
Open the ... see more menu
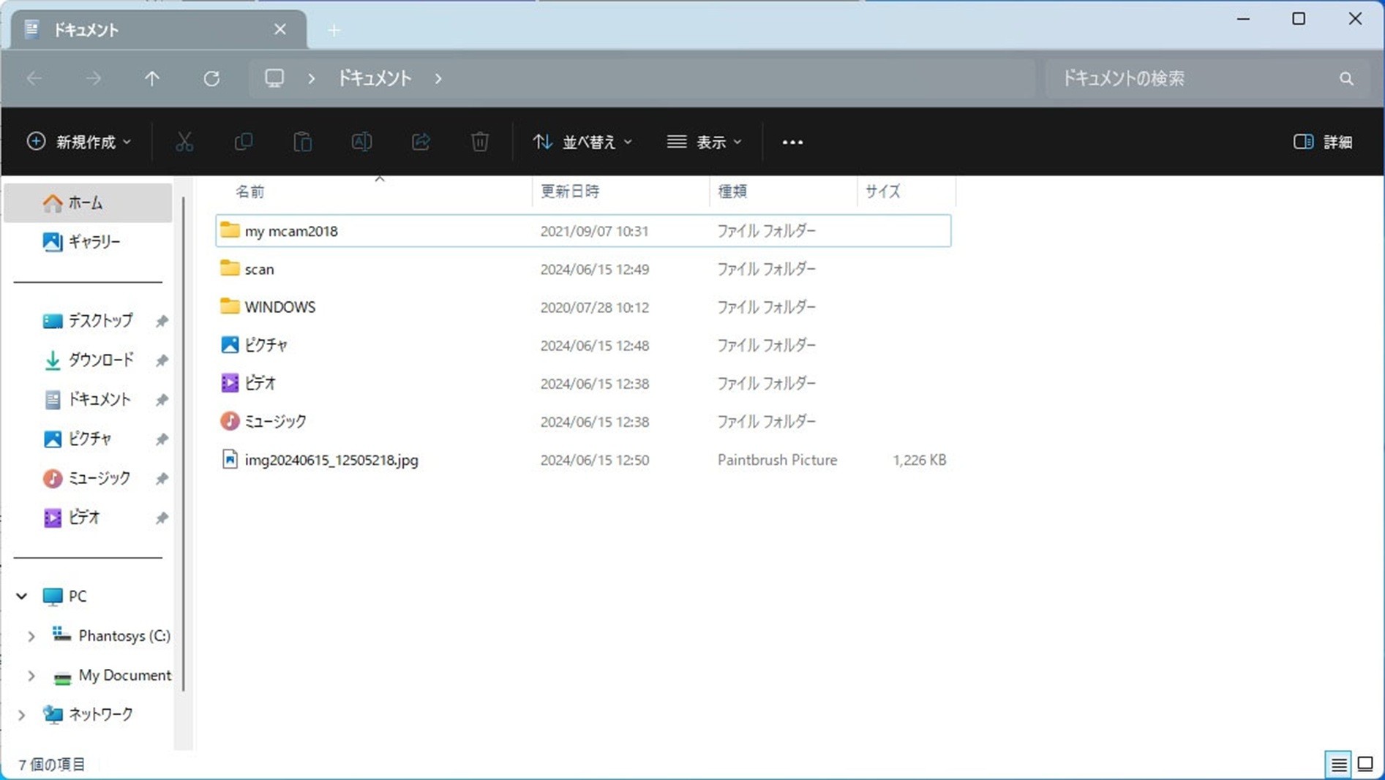(792, 141)
